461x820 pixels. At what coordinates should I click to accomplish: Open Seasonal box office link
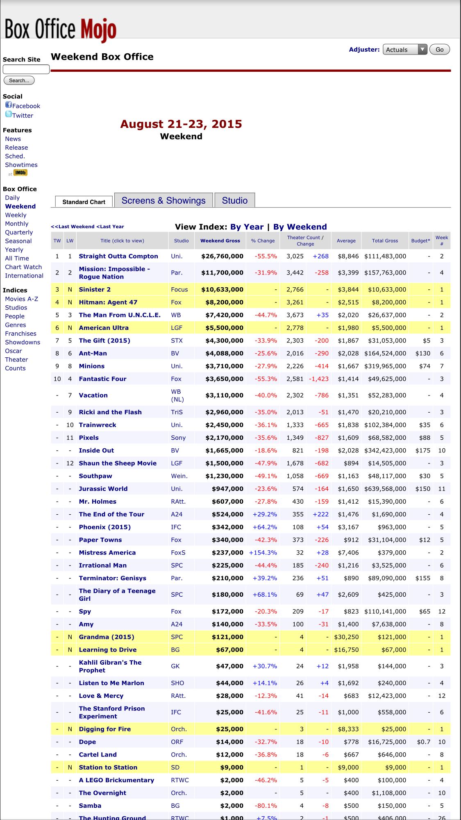18,241
